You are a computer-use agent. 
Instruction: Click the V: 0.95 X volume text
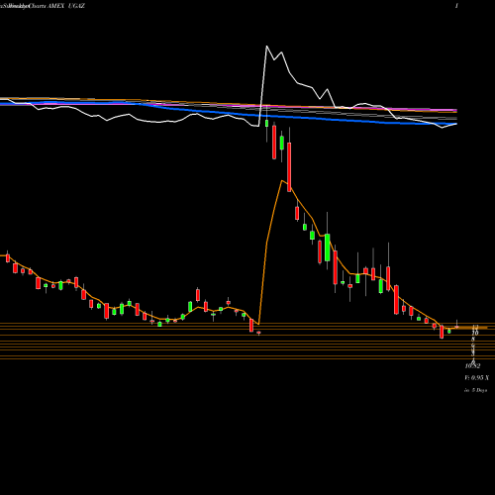pos(477,378)
